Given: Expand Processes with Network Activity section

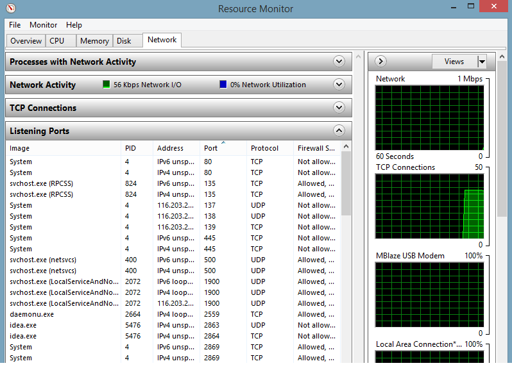Looking at the screenshot, I should pos(339,62).
